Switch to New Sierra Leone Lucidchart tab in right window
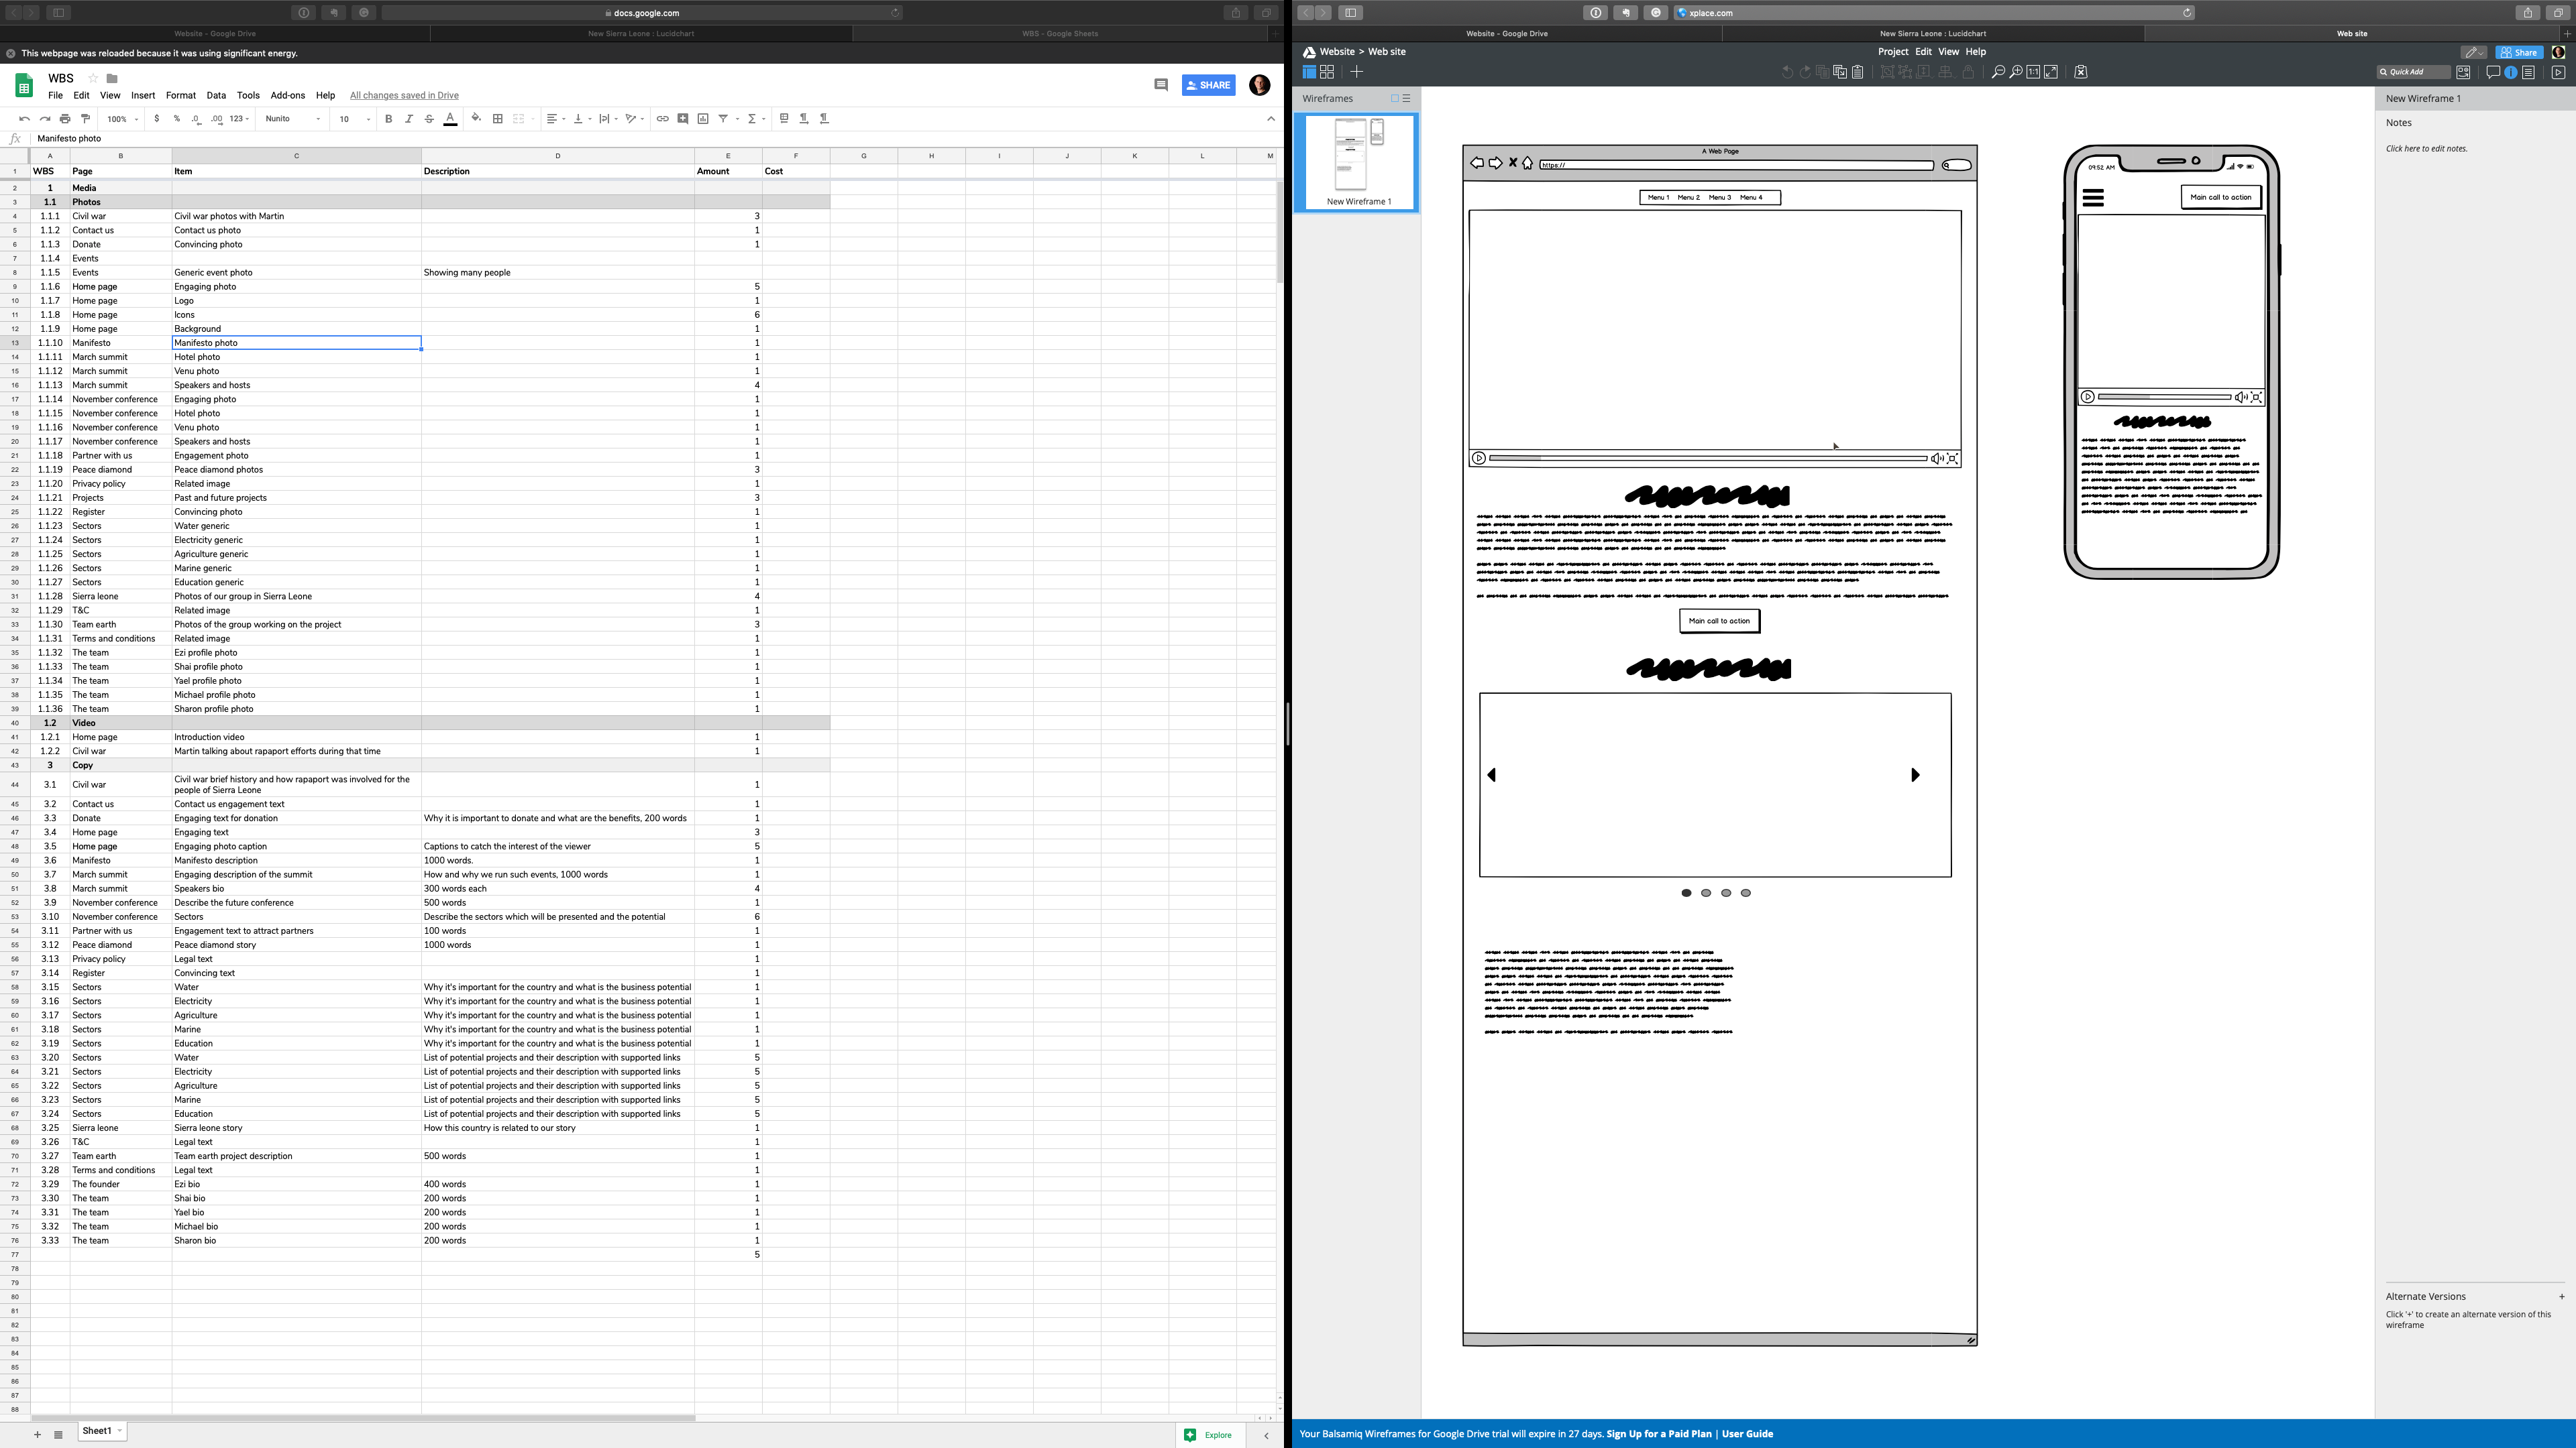The image size is (2576, 1448). coord(1933,34)
